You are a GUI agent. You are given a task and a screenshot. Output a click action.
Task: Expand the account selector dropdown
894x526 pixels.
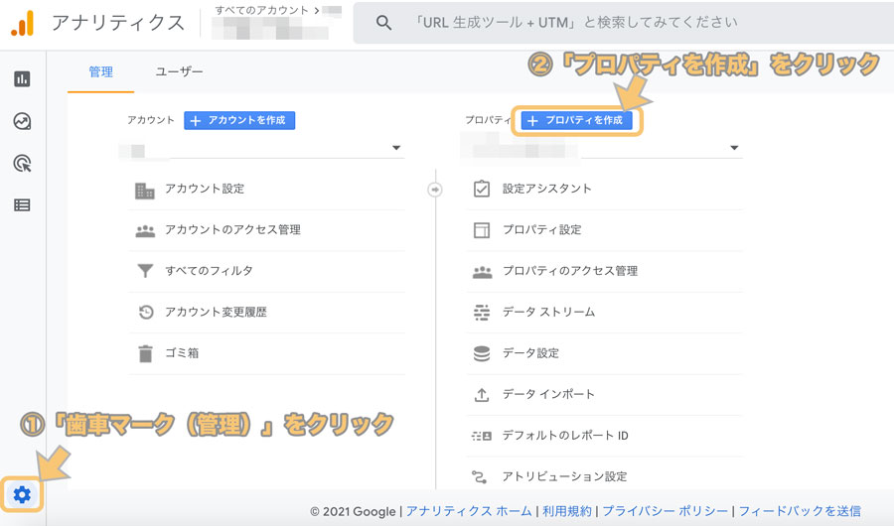point(396,149)
